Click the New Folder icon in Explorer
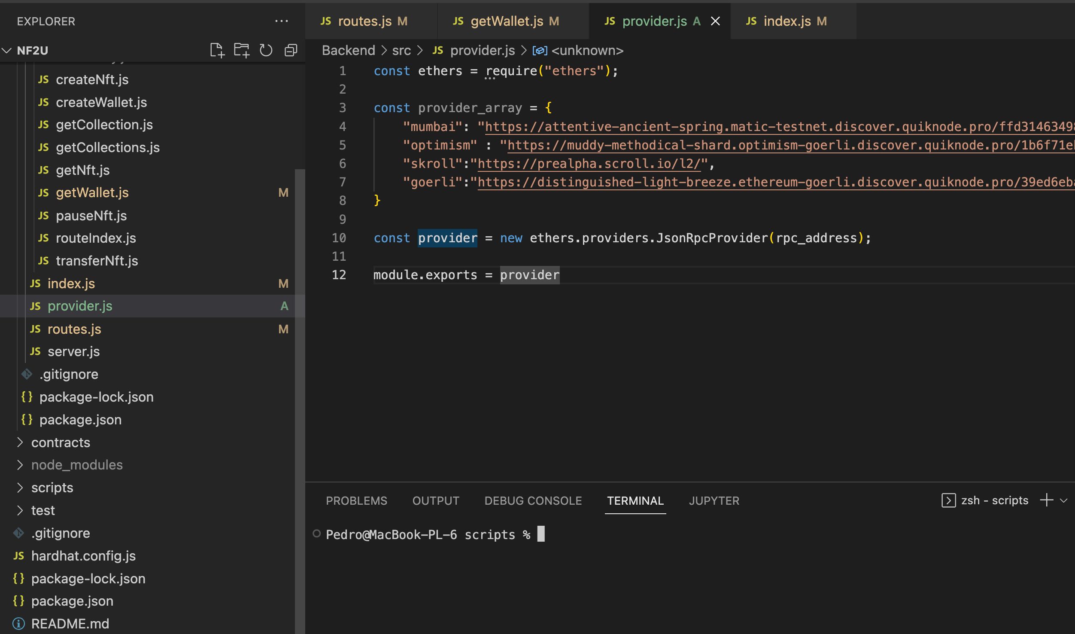The width and height of the screenshot is (1075, 634). [242, 50]
